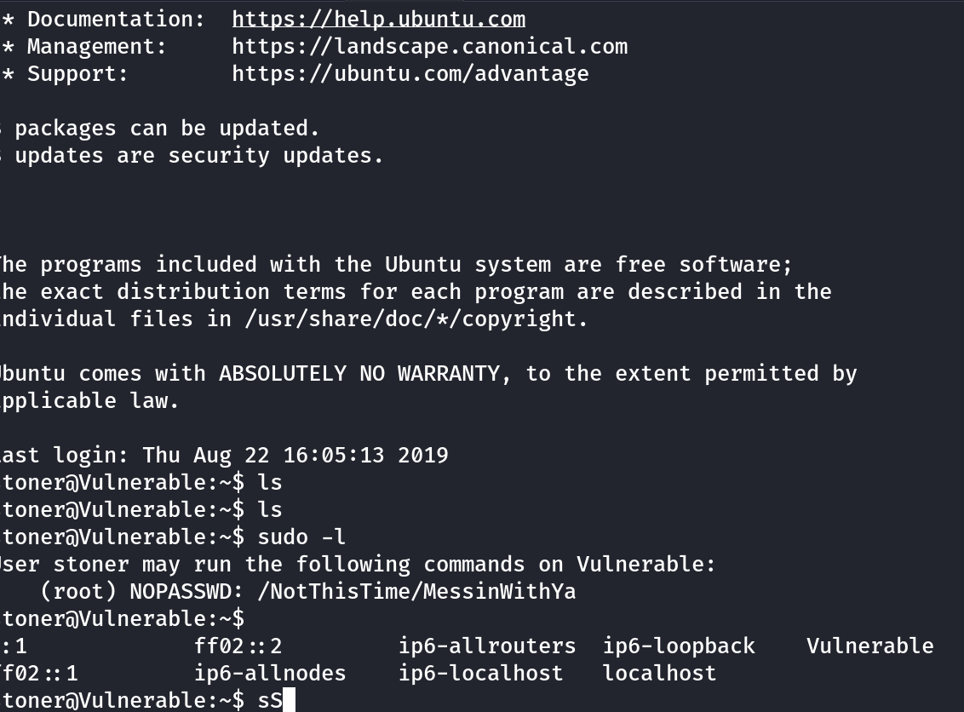Click the 'Last login' timestamp line
964x712 pixels.
click(224, 455)
